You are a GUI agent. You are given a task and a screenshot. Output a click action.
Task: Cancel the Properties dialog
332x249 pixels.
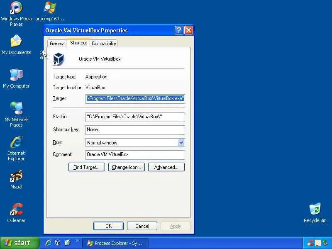(x=142, y=226)
